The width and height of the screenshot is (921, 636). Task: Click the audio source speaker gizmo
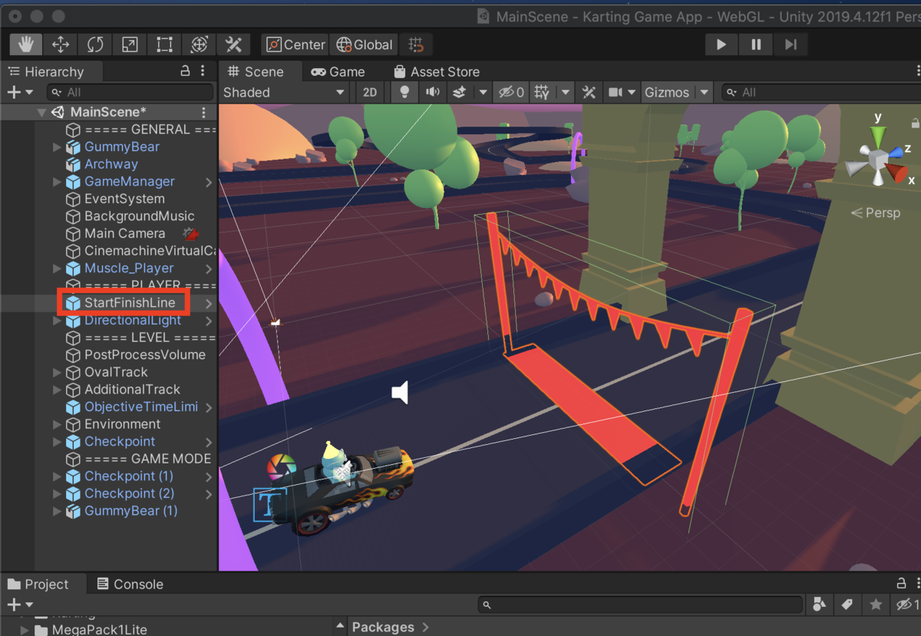(399, 393)
